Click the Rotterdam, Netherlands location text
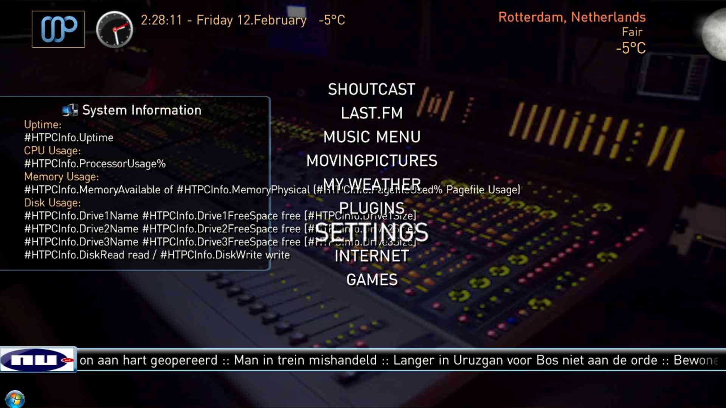The height and width of the screenshot is (408, 726). pos(572,17)
